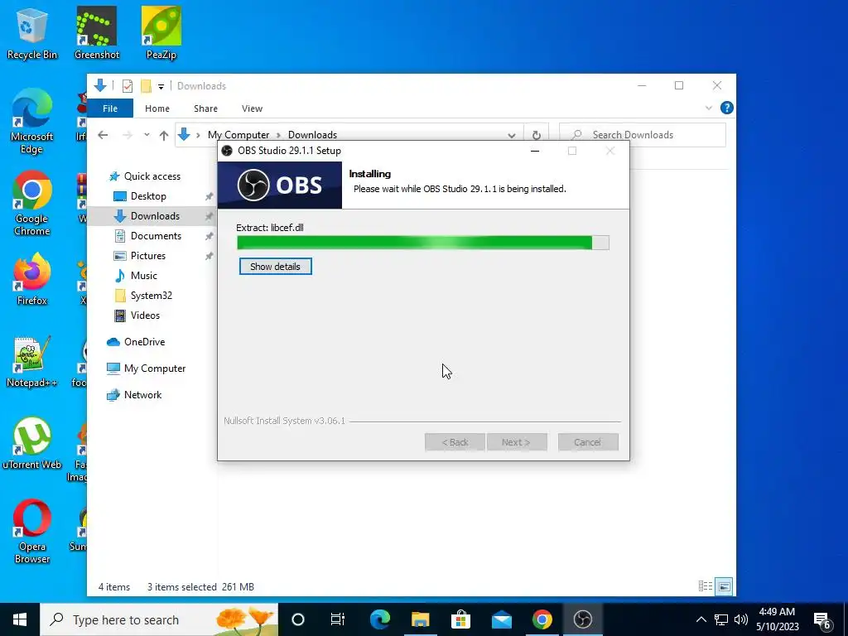The height and width of the screenshot is (636, 848).
Task: Open the File menu in Explorer
Action: point(110,108)
